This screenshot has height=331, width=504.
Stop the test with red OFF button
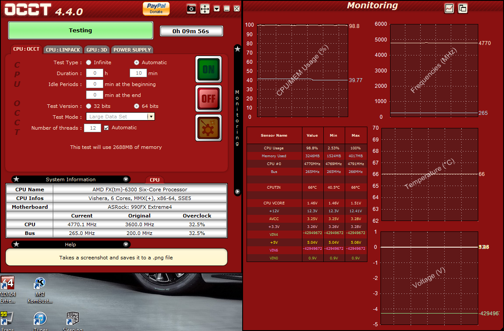(209, 98)
